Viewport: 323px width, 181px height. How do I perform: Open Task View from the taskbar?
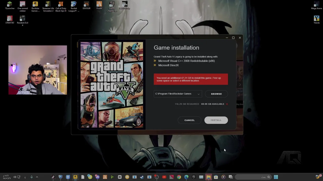(x=231, y=177)
